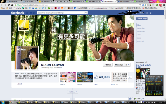Open the Events thumbnail

85,77
